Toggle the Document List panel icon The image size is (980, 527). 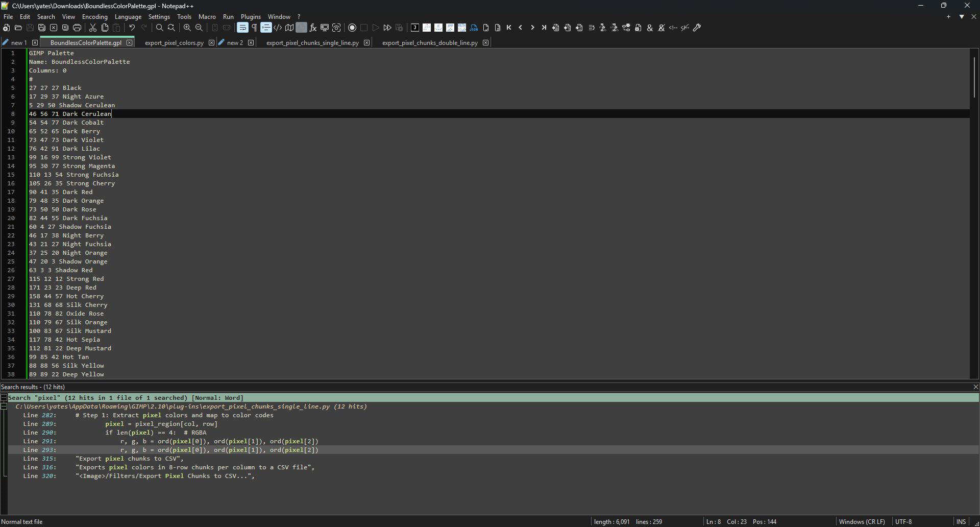click(301, 28)
